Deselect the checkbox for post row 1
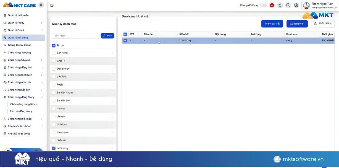This screenshot has width=339, height=168. pos(125,41)
